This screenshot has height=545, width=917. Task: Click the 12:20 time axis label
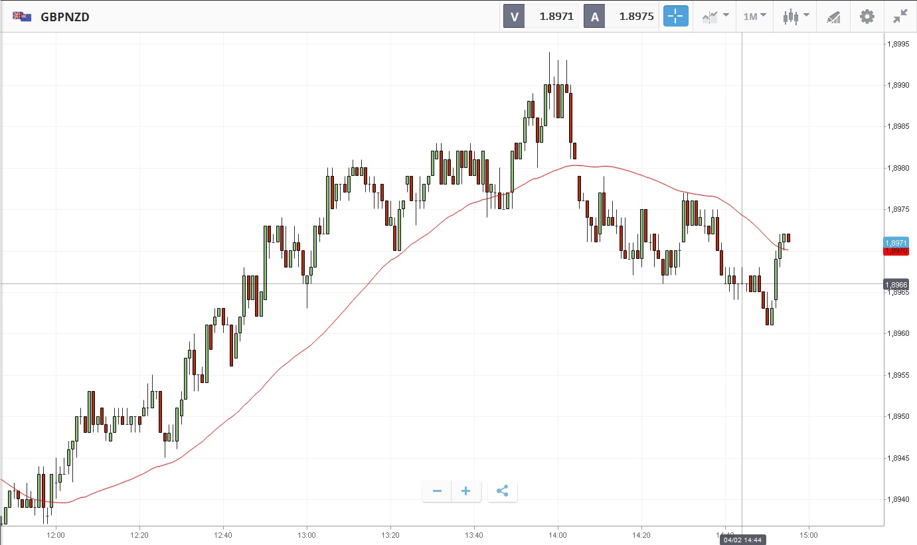coord(139,534)
